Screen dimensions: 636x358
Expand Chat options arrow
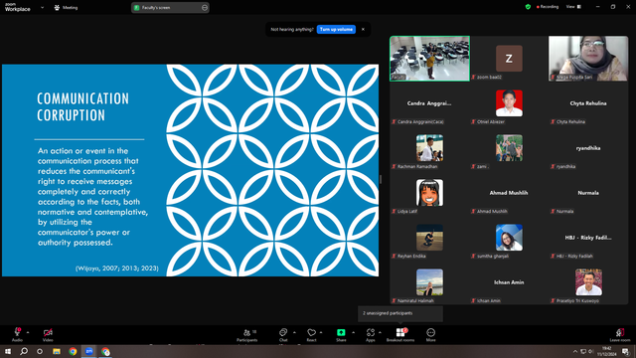tap(294, 332)
